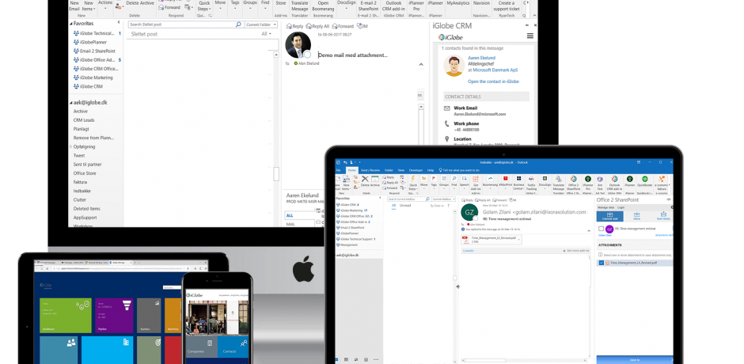Click the iMac message list vertical scrollbar

click(x=276, y=174)
